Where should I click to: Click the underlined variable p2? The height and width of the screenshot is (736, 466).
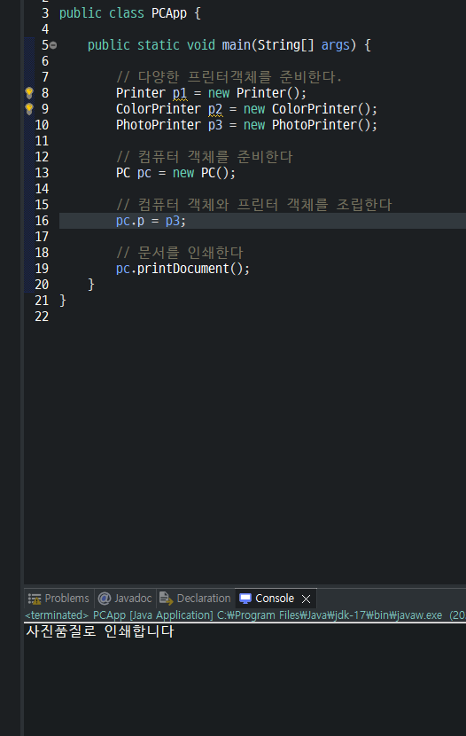pos(215,109)
